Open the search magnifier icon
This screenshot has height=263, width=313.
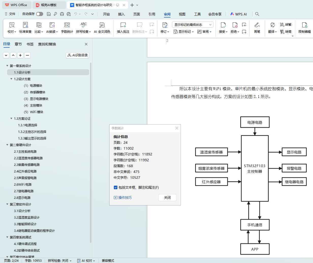(x=257, y=14)
